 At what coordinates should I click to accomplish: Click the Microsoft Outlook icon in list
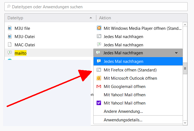pyautogui.click(x=99, y=78)
